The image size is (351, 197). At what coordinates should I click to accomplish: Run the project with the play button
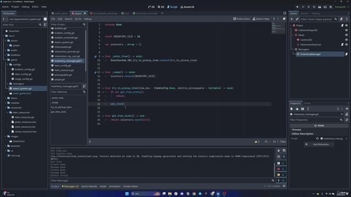pos(297,7)
